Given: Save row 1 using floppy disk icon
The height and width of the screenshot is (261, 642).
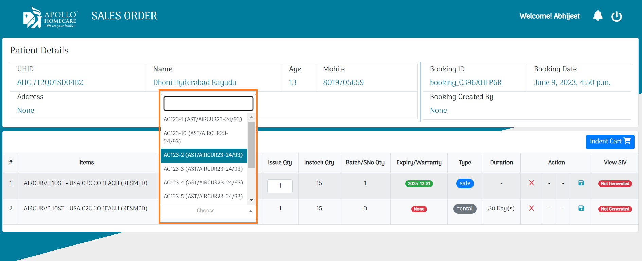Looking at the screenshot, I should click(581, 183).
